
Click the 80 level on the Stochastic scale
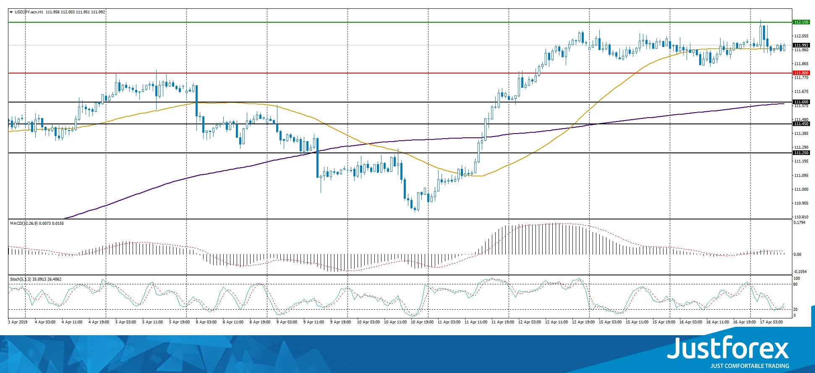click(x=795, y=284)
